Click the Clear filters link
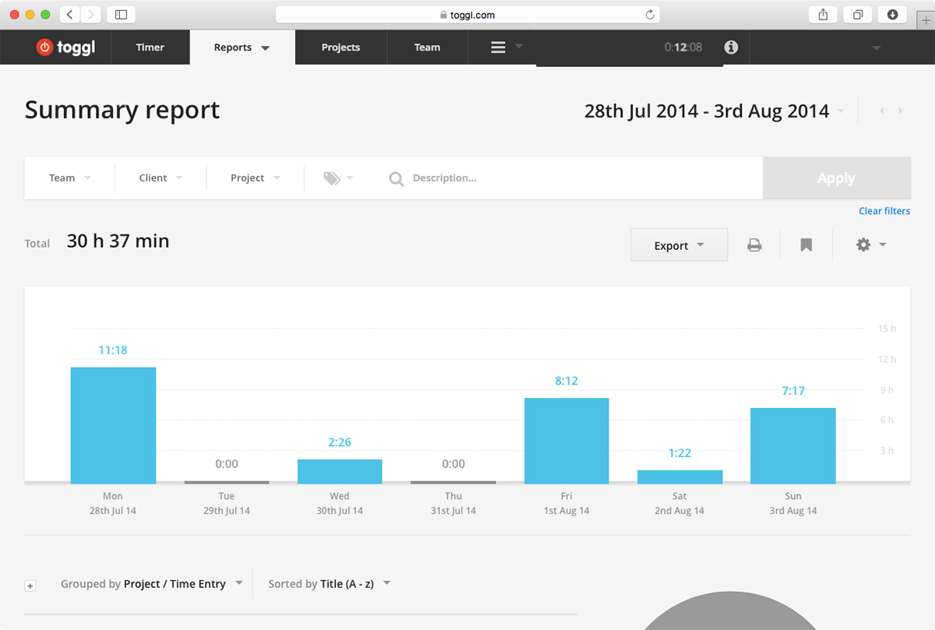The width and height of the screenshot is (935, 630). 884,211
